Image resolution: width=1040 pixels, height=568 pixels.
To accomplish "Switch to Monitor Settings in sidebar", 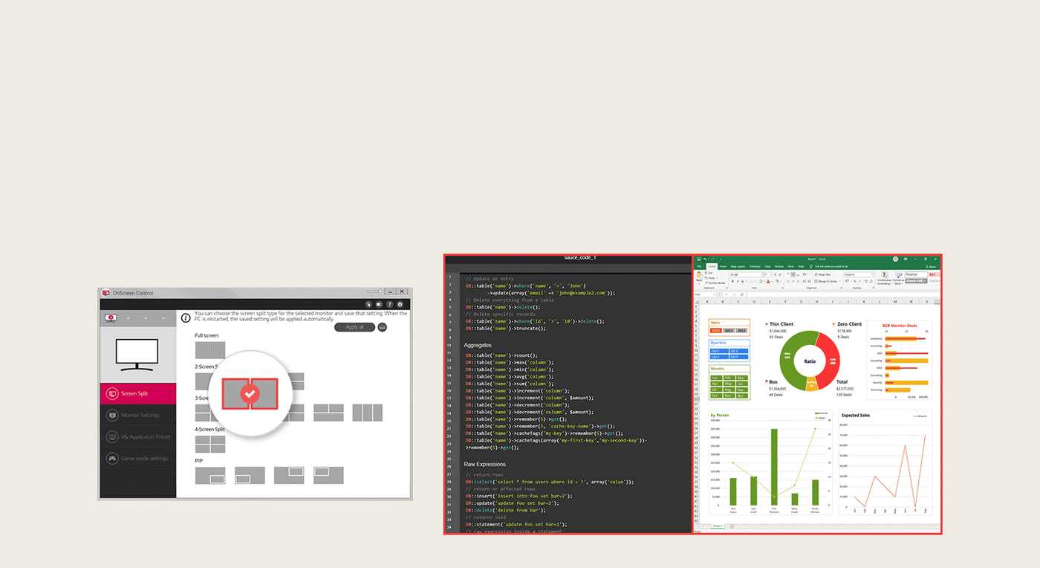I will [x=139, y=415].
